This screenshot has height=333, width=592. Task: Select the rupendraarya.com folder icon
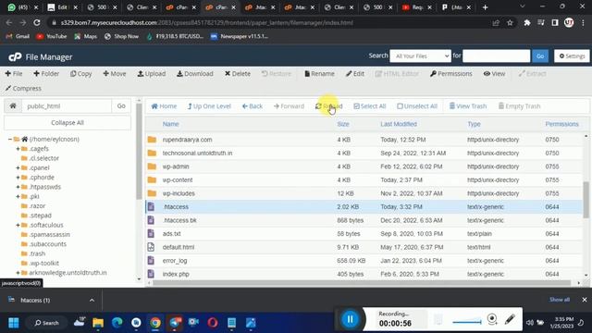point(152,140)
